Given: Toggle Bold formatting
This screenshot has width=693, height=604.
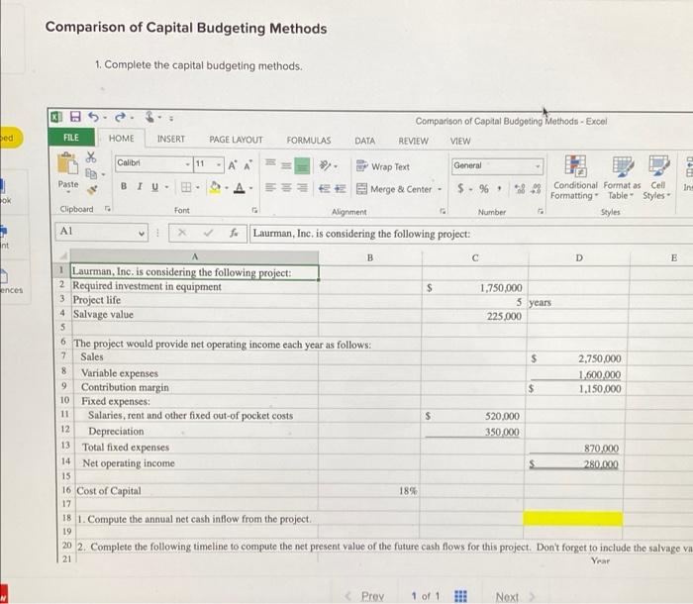Looking at the screenshot, I should point(124,186).
